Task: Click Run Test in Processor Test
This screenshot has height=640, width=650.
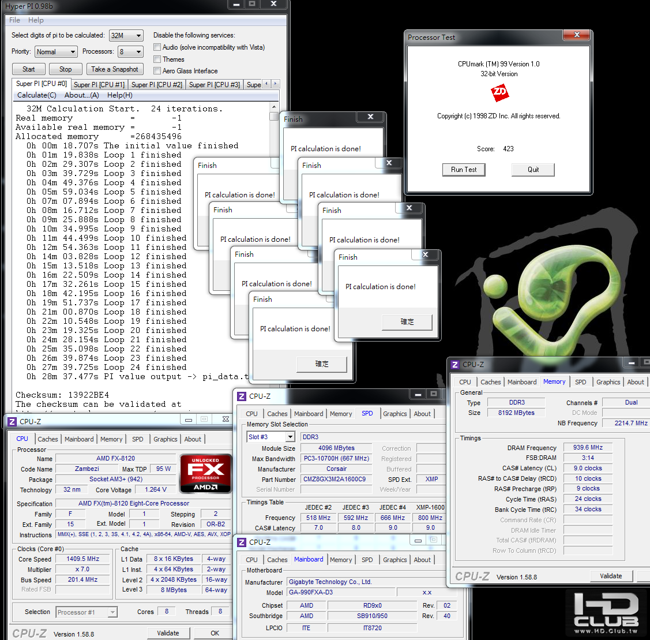Action: (464, 170)
